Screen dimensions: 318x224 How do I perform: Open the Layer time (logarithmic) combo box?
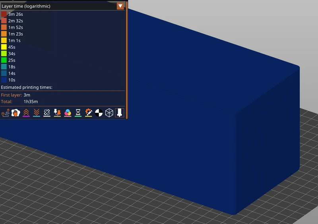point(62,6)
